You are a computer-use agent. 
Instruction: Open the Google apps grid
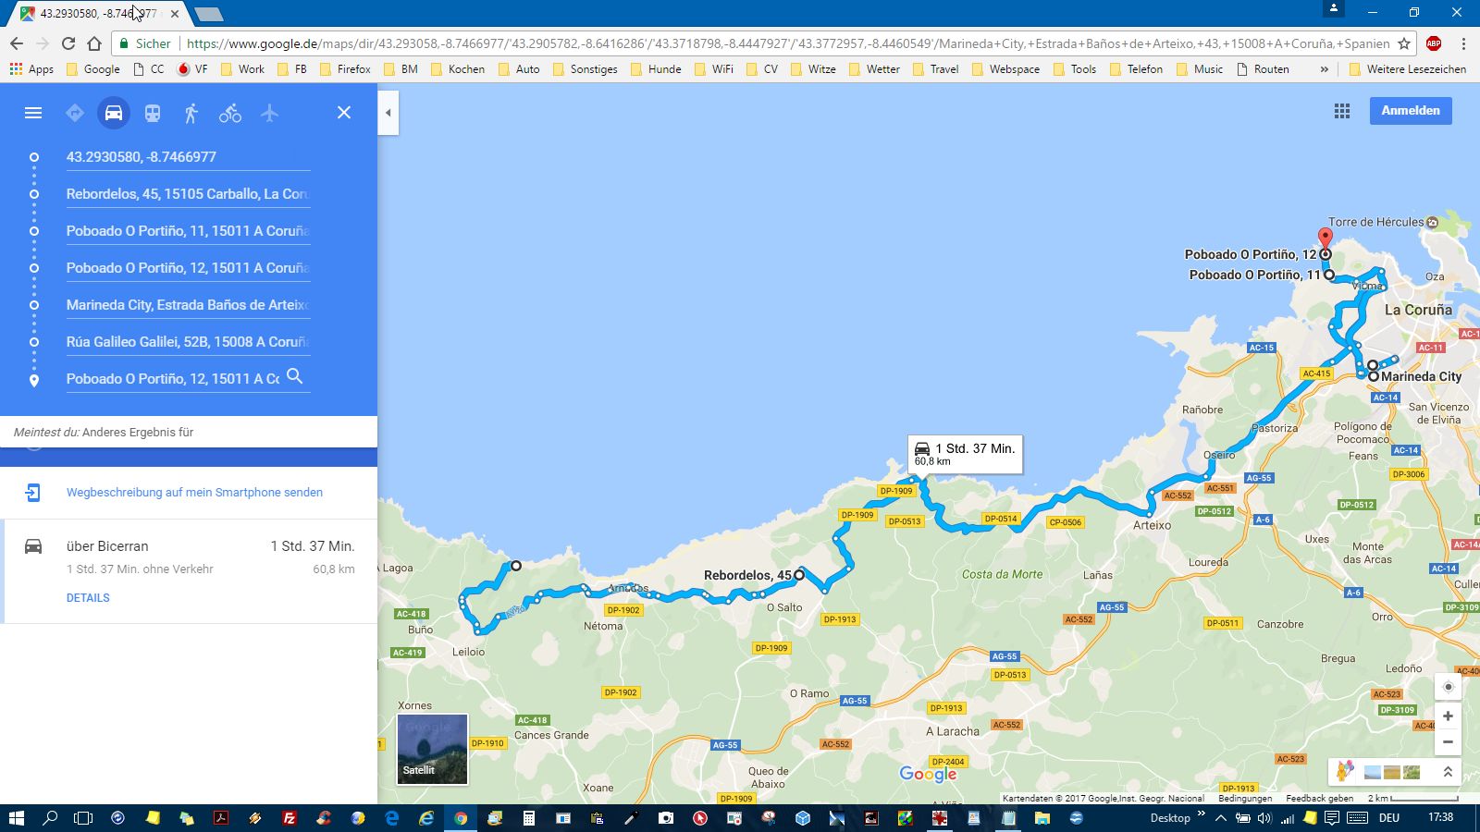point(1342,111)
